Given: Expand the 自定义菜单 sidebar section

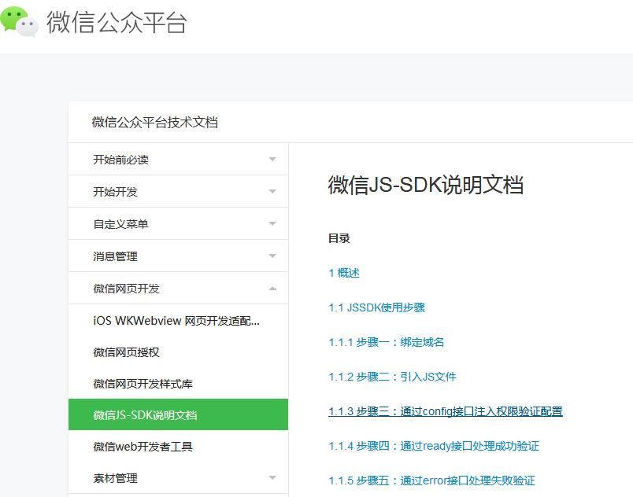Looking at the screenshot, I should pyautogui.click(x=178, y=223).
